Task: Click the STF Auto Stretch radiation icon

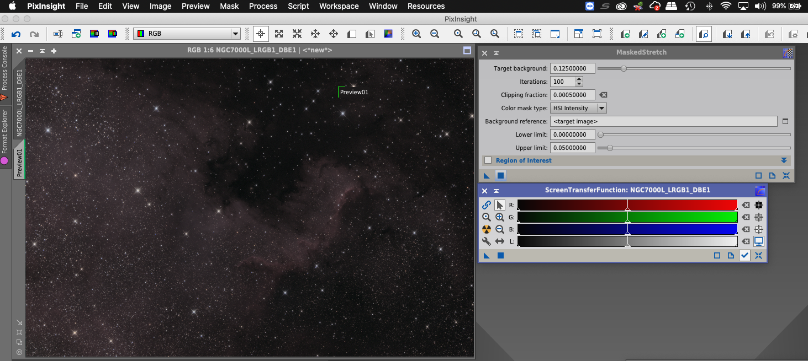Action: click(486, 229)
